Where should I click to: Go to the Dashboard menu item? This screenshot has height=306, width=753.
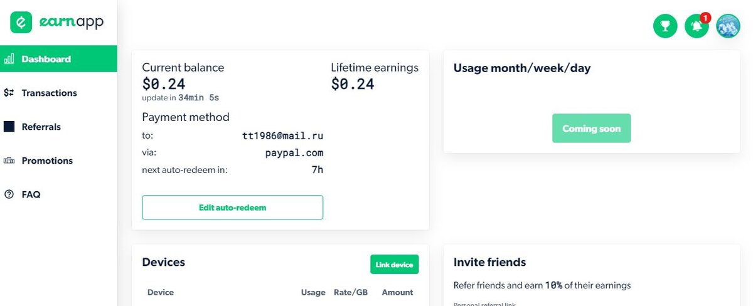pyautogui.click(x=46, y=59)
